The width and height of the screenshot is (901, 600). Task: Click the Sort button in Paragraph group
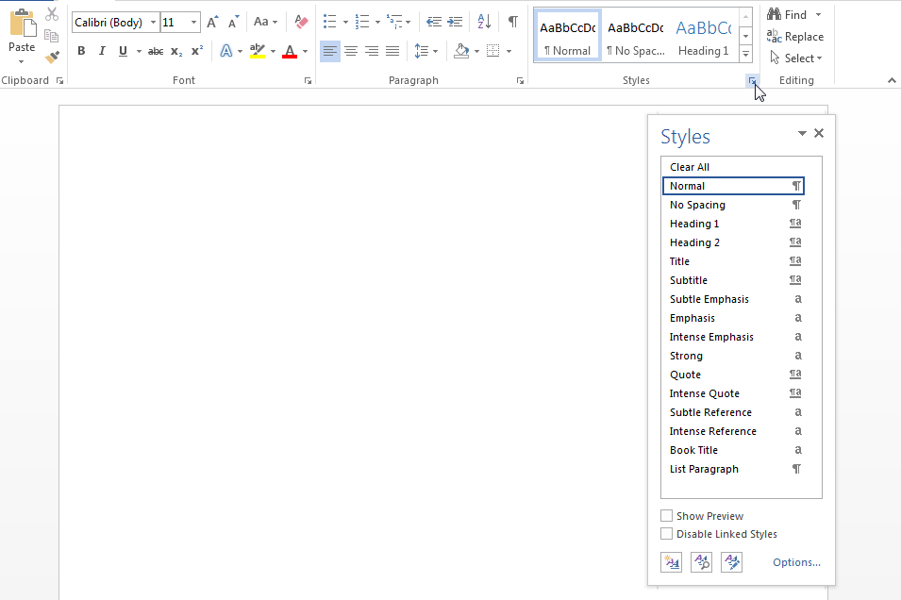click(x=484, y=22)
